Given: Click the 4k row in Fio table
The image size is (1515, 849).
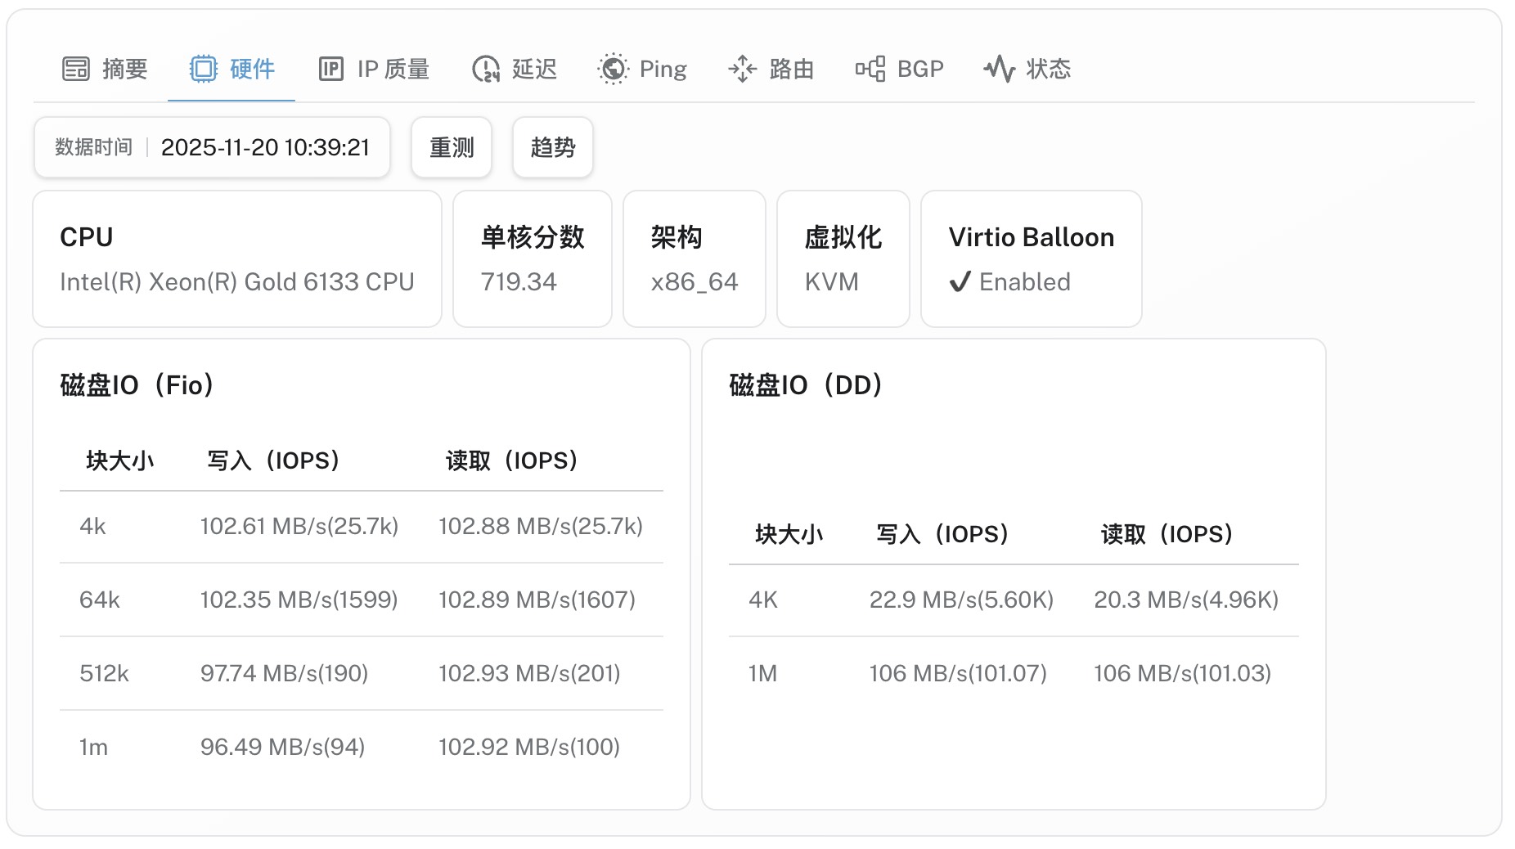Looking at the screenshot, I should click(x=361, y=526).
